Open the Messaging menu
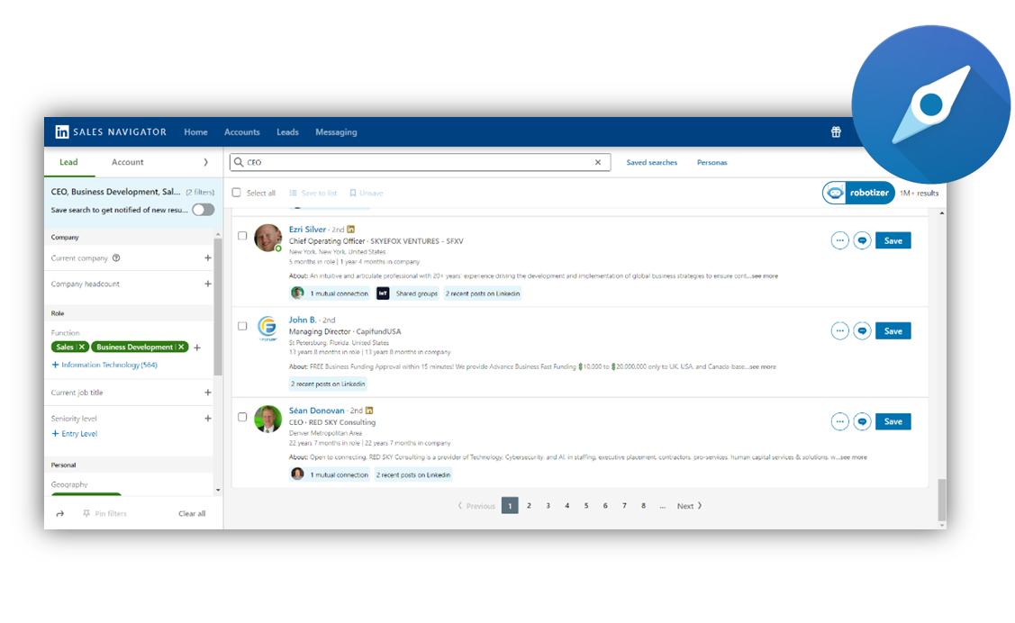 pyautogui.click(x=336, y=132)
